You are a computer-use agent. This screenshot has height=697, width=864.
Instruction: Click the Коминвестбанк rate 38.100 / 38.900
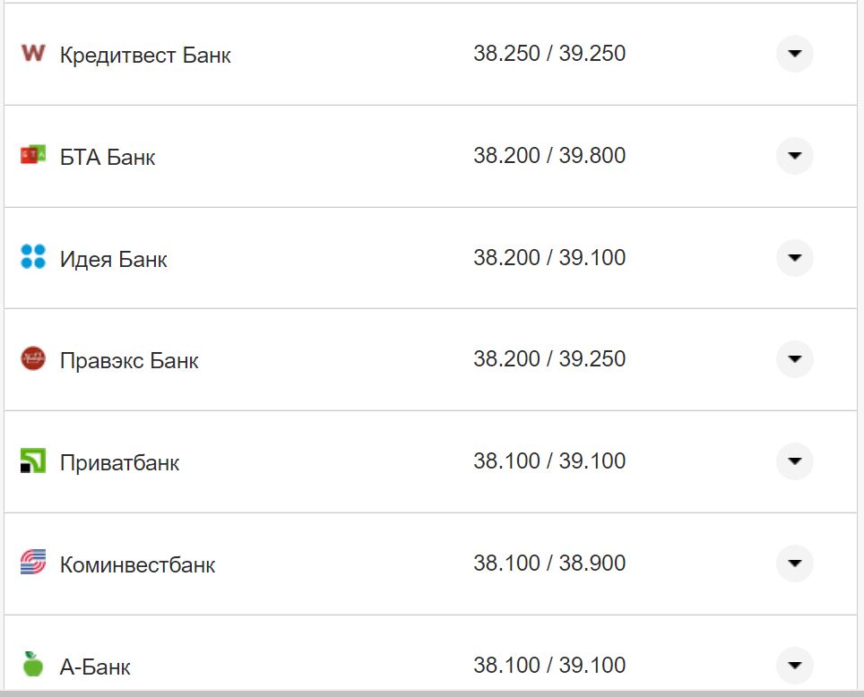[x=549, y=564]
